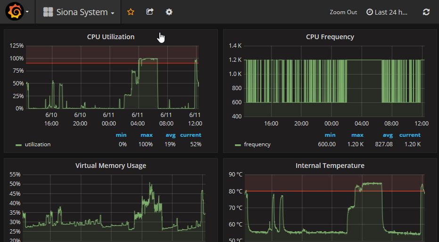The image size is (439, 242).
Task: Toggle the frequency series in legend
Action: [257, 144]
